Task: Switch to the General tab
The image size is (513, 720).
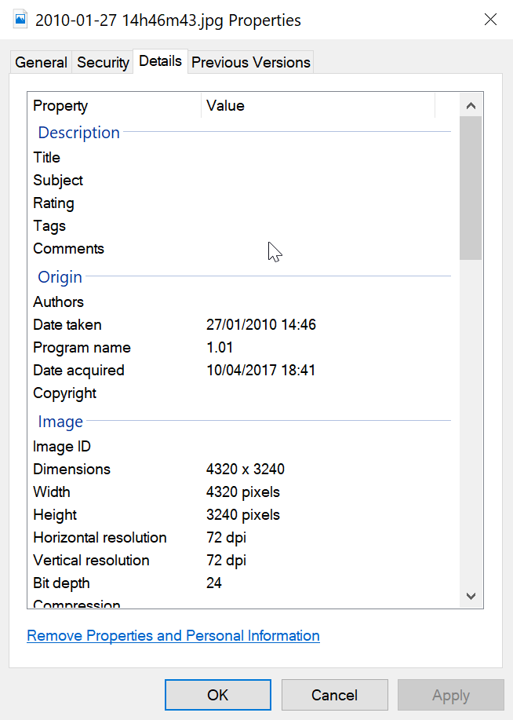Action: [x=41, y=62]
